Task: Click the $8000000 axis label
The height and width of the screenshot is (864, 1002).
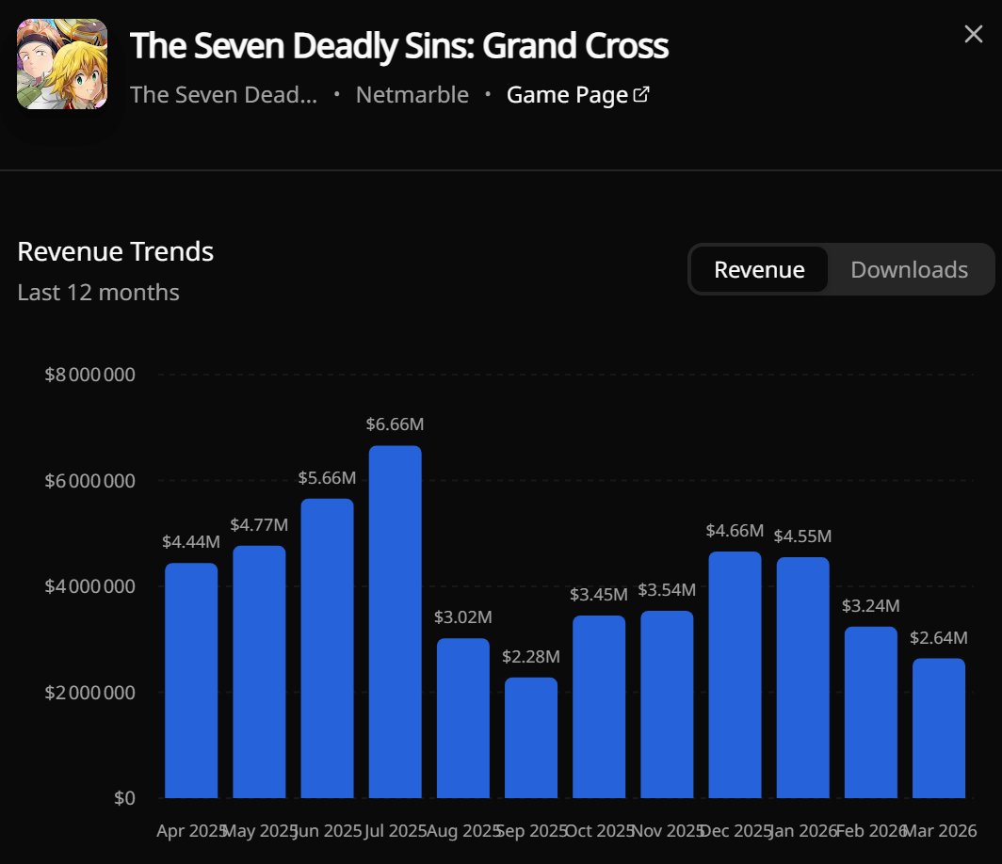Action: [90, 375]
